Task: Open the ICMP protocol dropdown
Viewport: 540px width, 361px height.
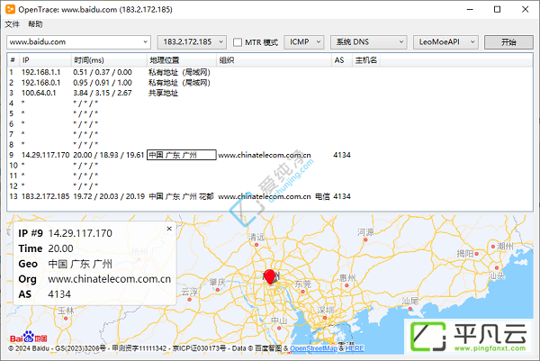Action: click(304, 42)
